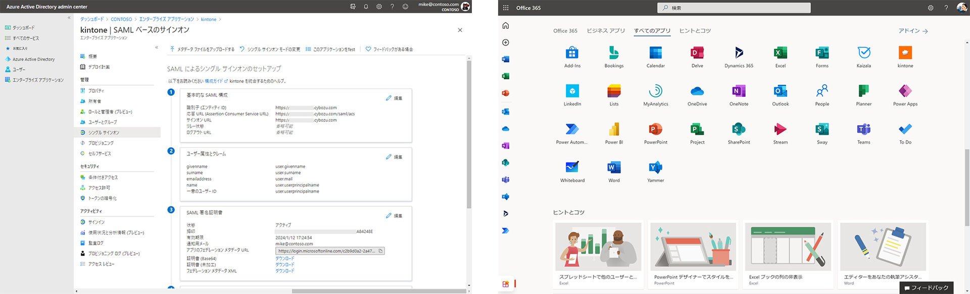The width and height of the screenshot is (970, 294).
Task: Open the Forms app
Action: coord(822,56)
